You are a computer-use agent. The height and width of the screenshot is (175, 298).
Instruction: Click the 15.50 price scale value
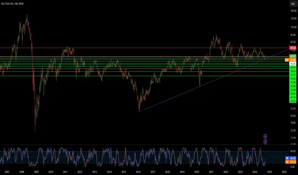tap(293, 130)
